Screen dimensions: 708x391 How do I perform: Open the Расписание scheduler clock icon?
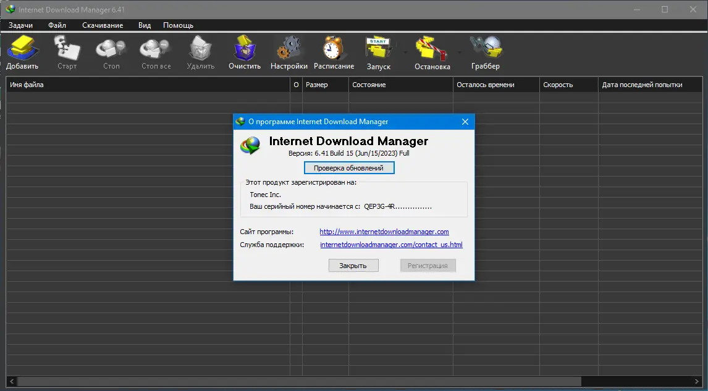(x=333, y=46)
